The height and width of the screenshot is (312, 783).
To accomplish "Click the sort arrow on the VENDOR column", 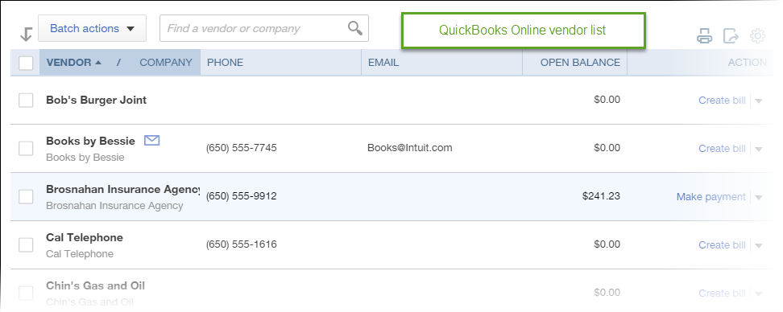I will [98, 62].
